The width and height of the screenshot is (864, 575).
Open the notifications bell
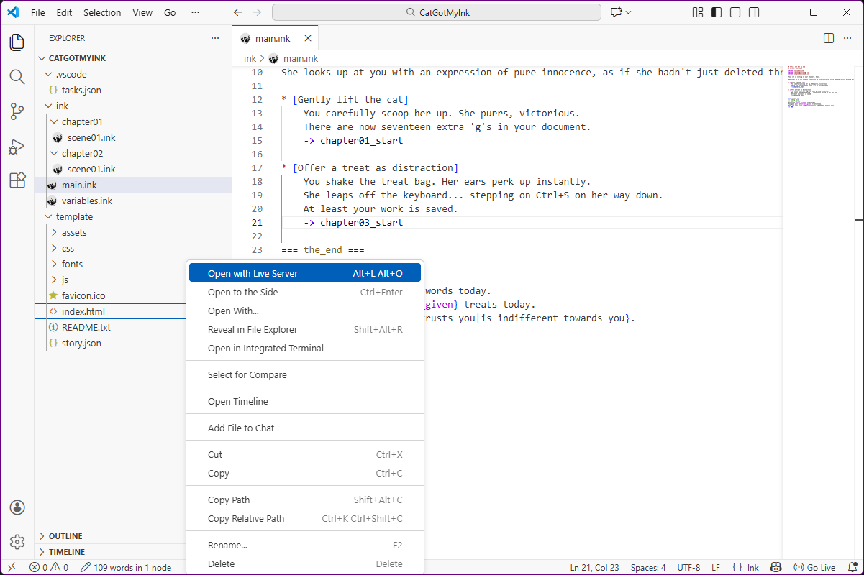(855, 567)
